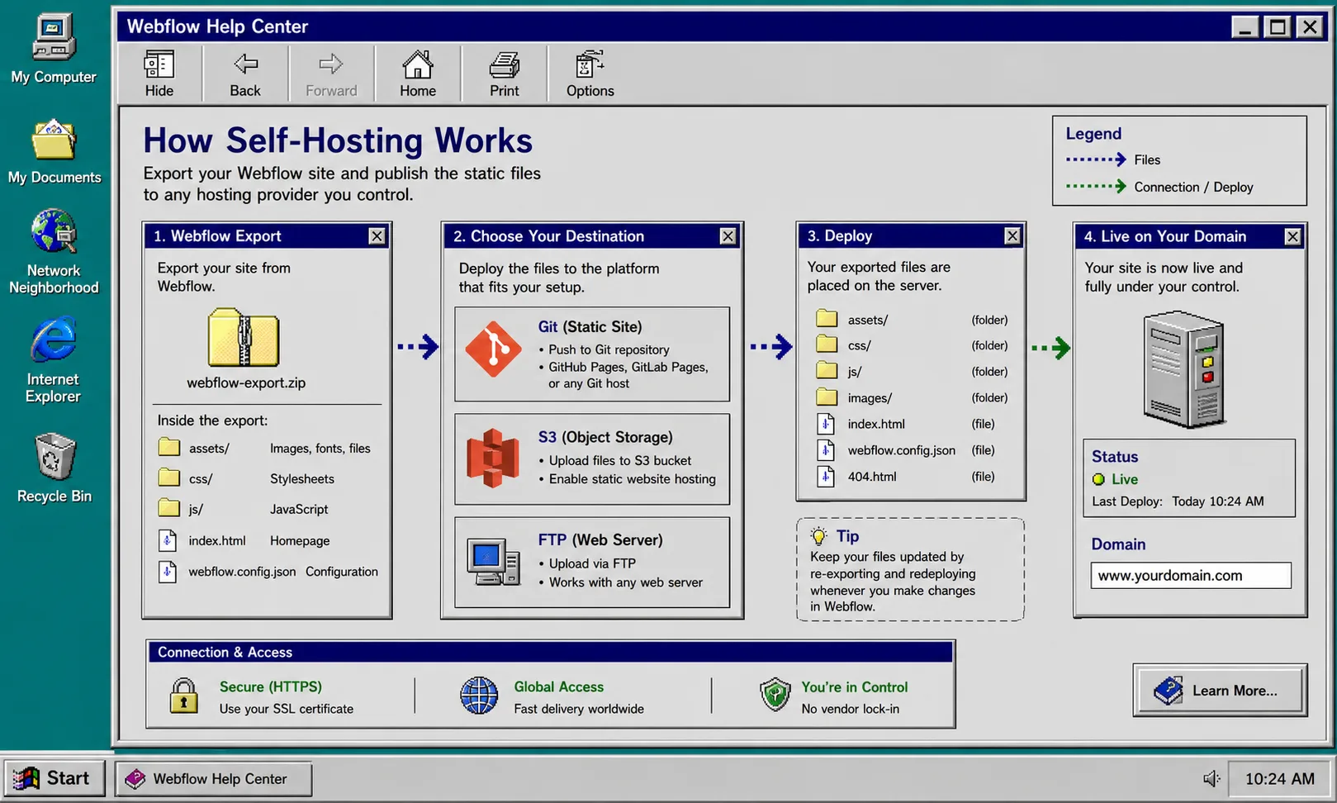The height and width of the screenshot is (803, 1337).
Task: Click the js/ folder icon in Webflow Export
Action: (169, 509)
